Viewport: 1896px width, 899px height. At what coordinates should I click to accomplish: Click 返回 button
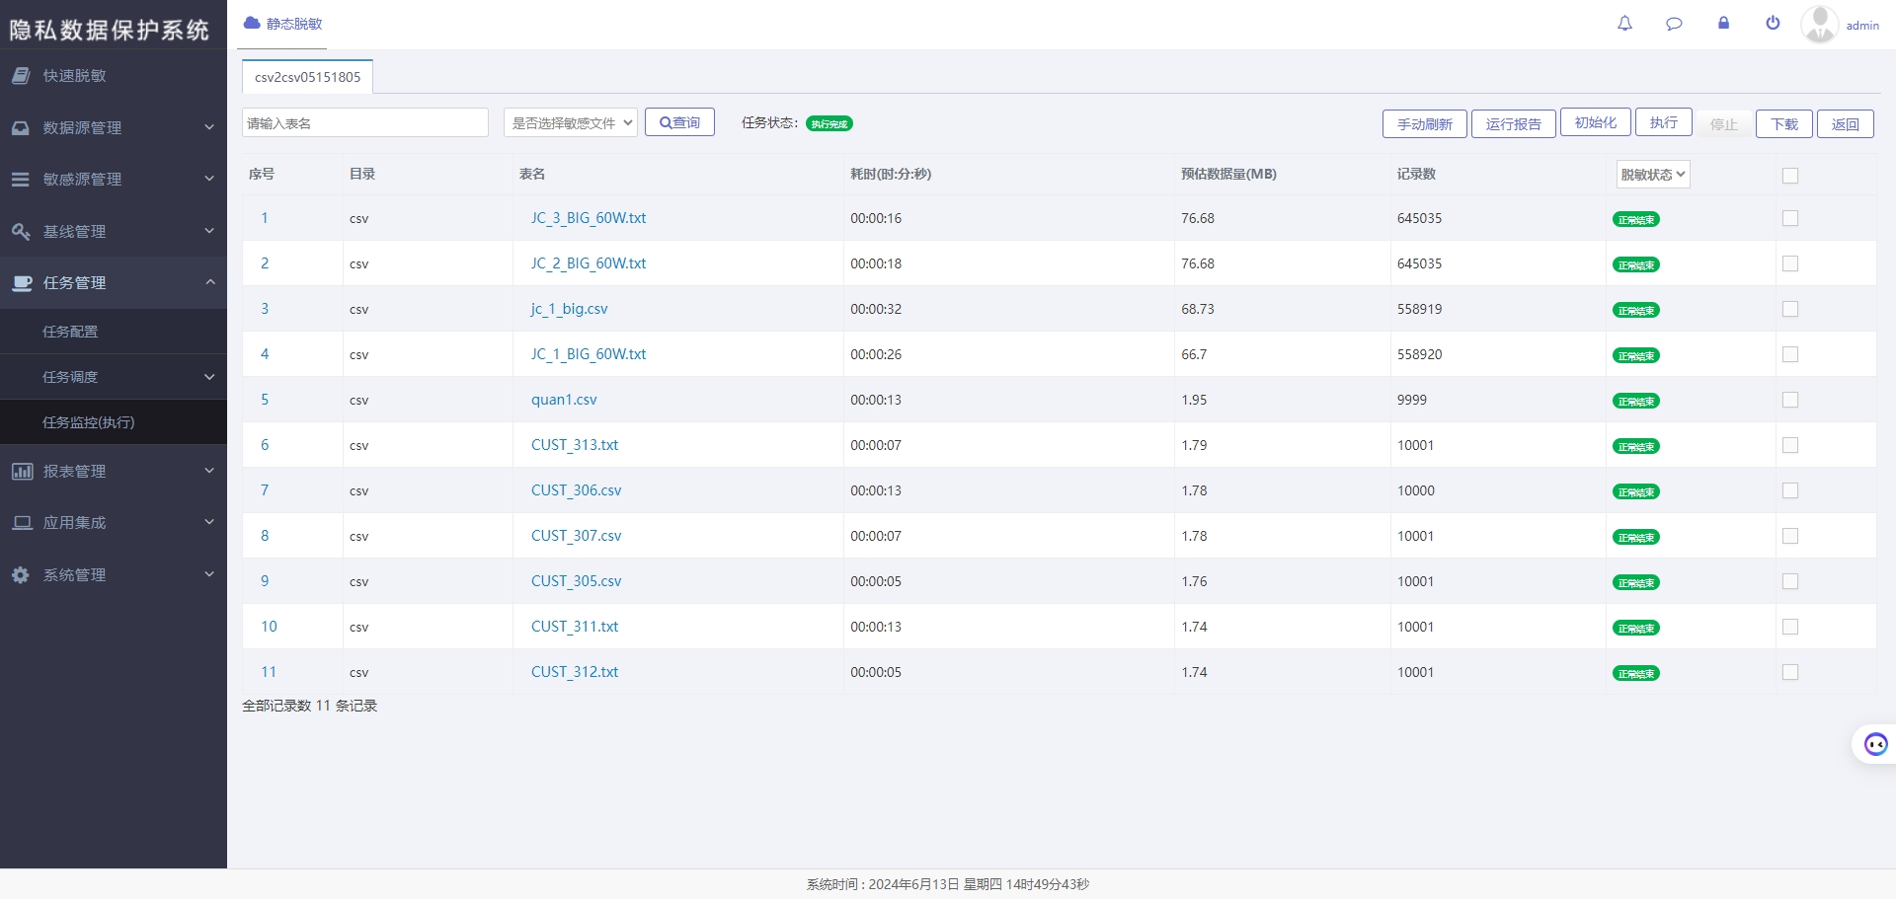[1846, 123]
